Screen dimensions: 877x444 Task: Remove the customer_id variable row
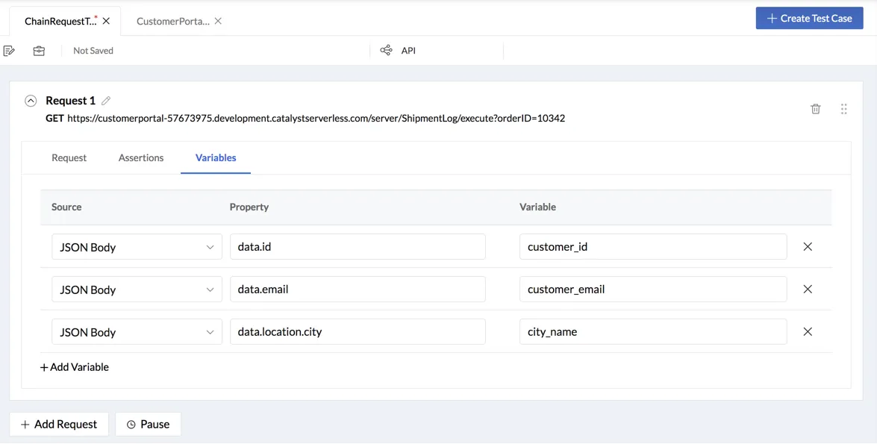(x=808, y=246)
